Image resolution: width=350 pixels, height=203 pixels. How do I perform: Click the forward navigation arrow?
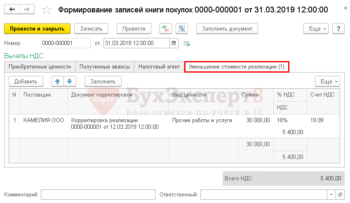(x=27, y=10)
